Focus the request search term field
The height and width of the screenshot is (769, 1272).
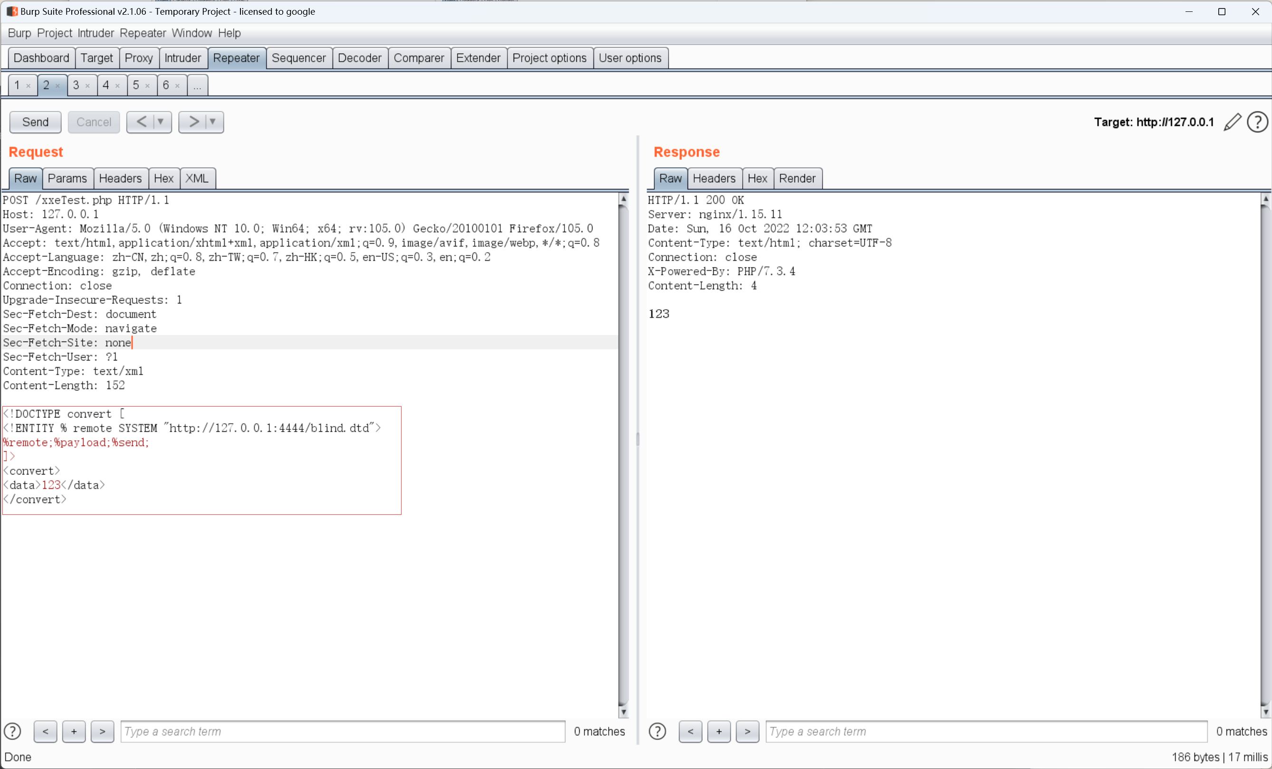click(x=343, y=731)
